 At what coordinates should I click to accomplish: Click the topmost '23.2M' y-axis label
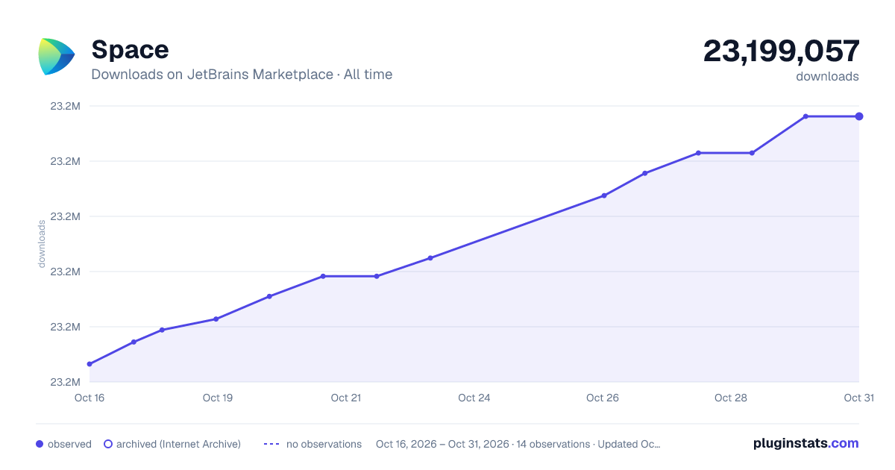[65, 106]
